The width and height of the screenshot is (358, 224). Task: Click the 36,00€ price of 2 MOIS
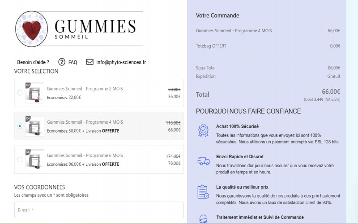[x=174, y=96]
